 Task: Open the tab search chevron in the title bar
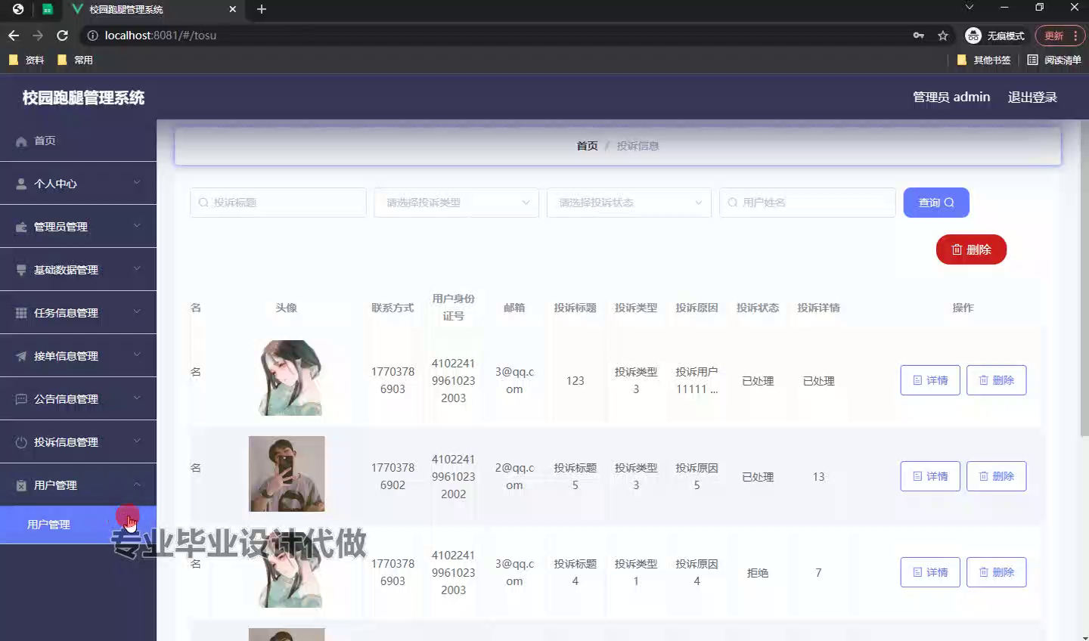point(970,8)
